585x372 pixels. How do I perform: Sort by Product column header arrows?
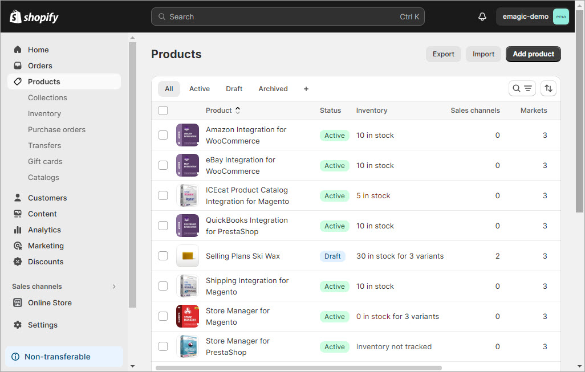click(x=238, y=111)
